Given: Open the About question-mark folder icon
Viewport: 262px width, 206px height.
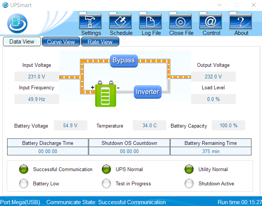Looking at the screenshot, I should coord(241,21).
